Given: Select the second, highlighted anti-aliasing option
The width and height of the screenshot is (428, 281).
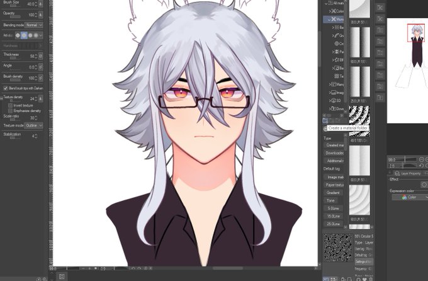Looking at the screenshot, I should (x=24, y=35).
